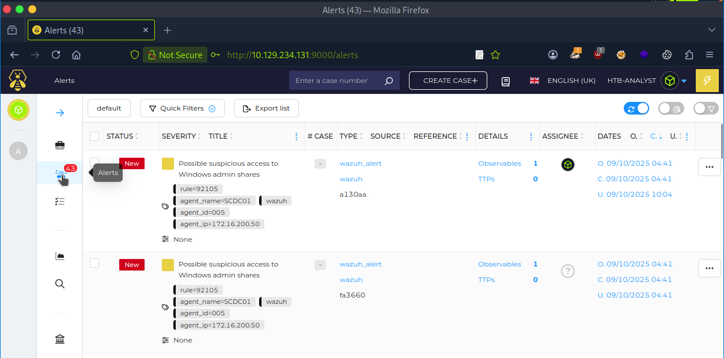The width and height of the screenshot is (724, 358).
Task: Open the Quick Filters dropdown
Action: 182,108
